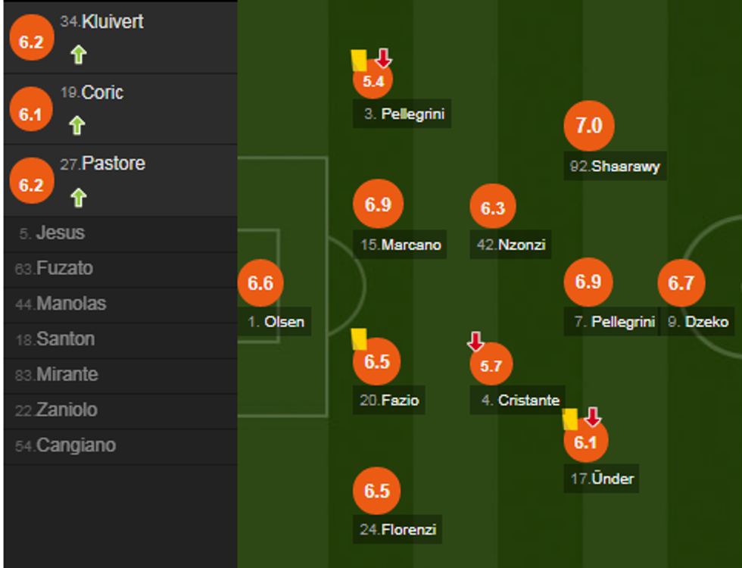Screen dimensions: 742x568
Task: Select the Marcano player label
Action: [401, 245]
